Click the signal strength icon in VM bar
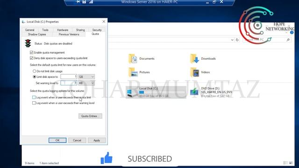 click(91, 2)
